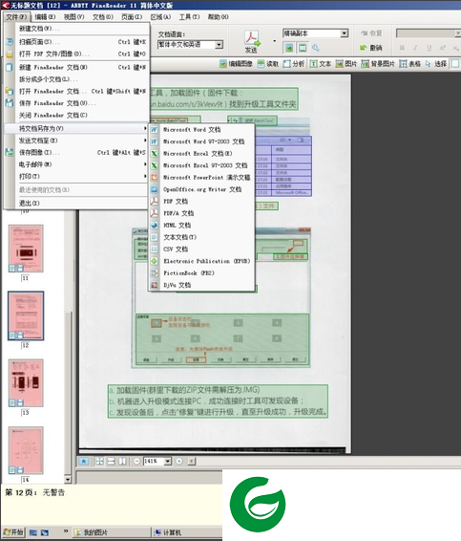Viewport: 461px width, 541px height.
Task: Open the font name dropdown
Action: tap(457, 33)
